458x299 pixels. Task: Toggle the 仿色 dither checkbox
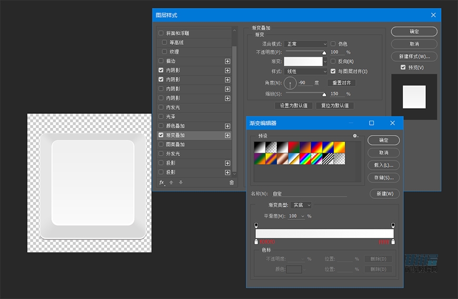pyautogui.click(x=333, y=44)
